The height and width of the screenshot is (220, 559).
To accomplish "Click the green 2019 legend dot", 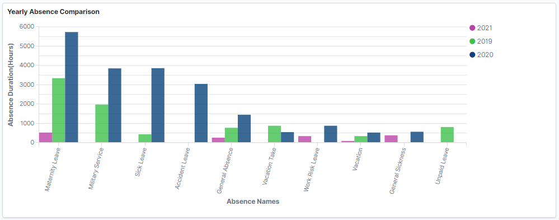I will click(472, 41).
